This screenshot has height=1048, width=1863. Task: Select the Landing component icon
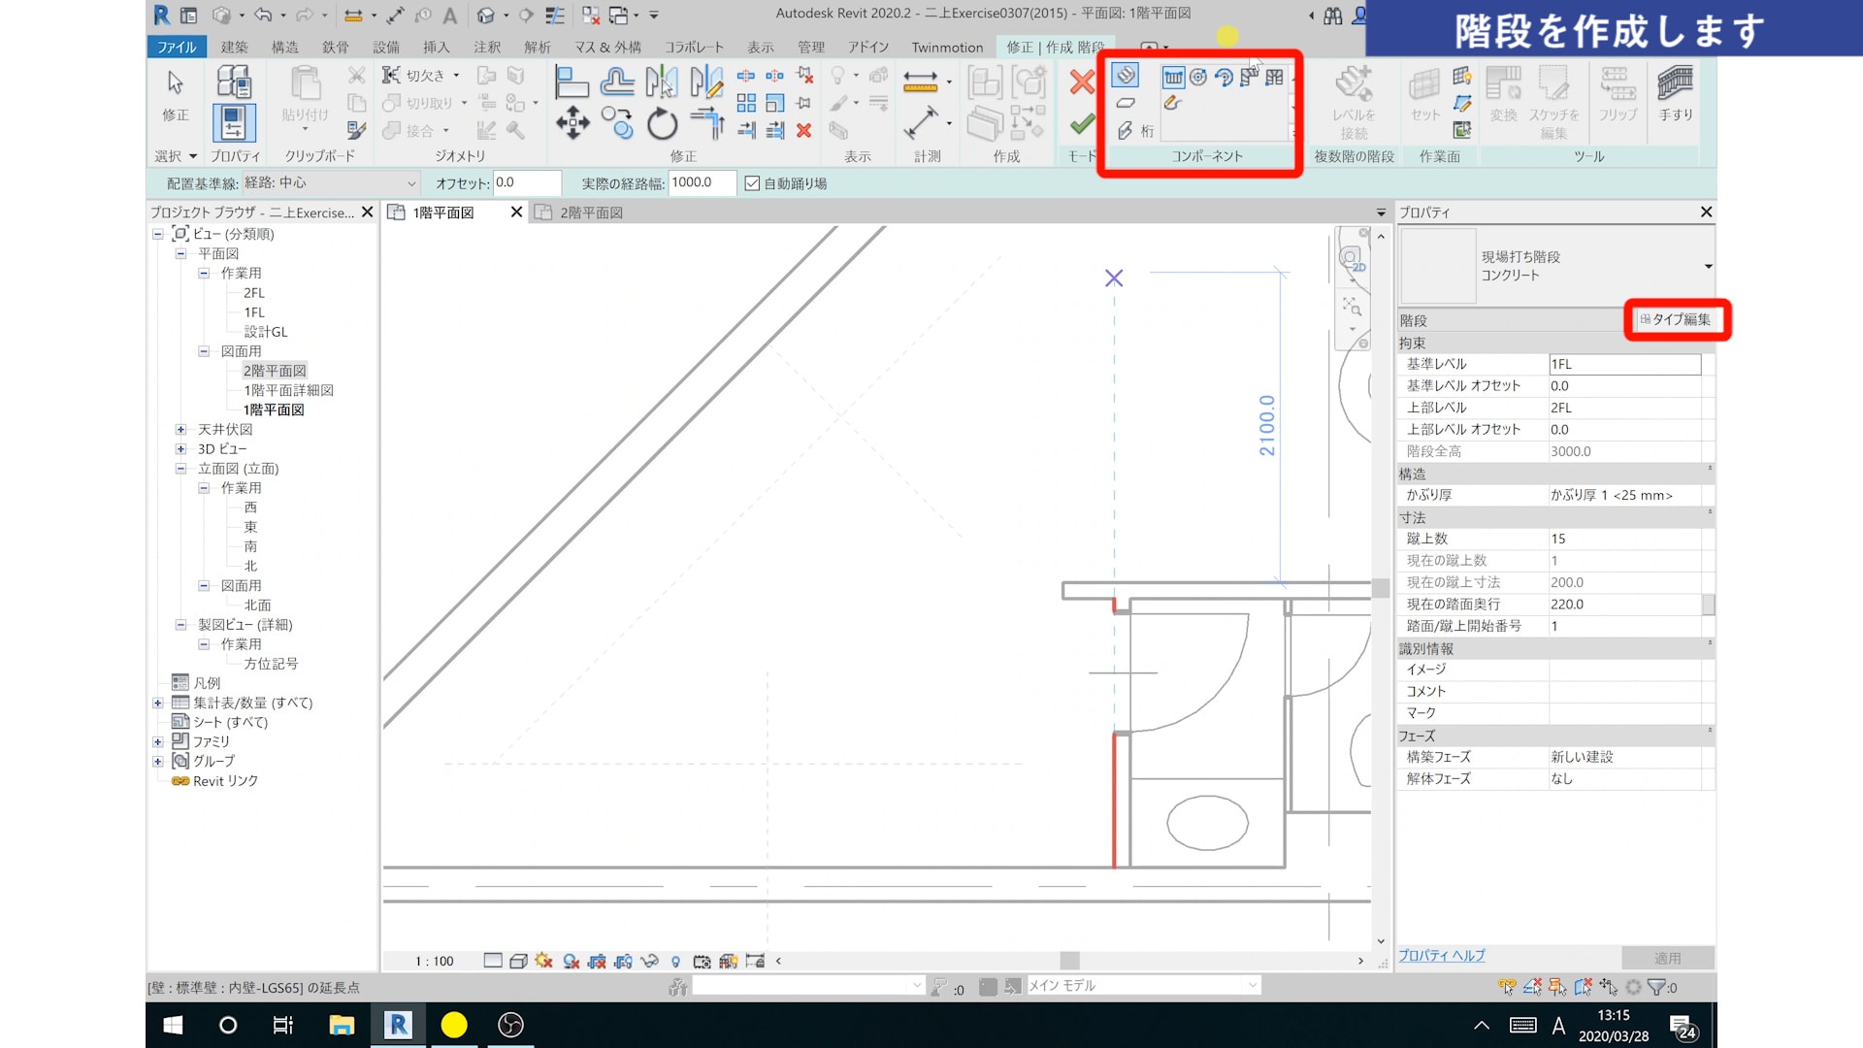[1126, 103]
